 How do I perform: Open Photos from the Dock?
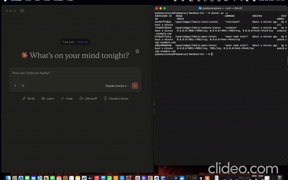point(46,178)
